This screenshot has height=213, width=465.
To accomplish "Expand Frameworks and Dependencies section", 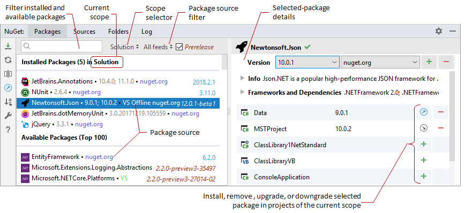I will (x=243, y=92).
